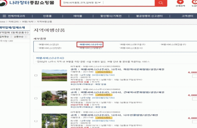
Task: Open the 전체카테고리 hamburger menu icon
Action: click(x=4, y=16)
